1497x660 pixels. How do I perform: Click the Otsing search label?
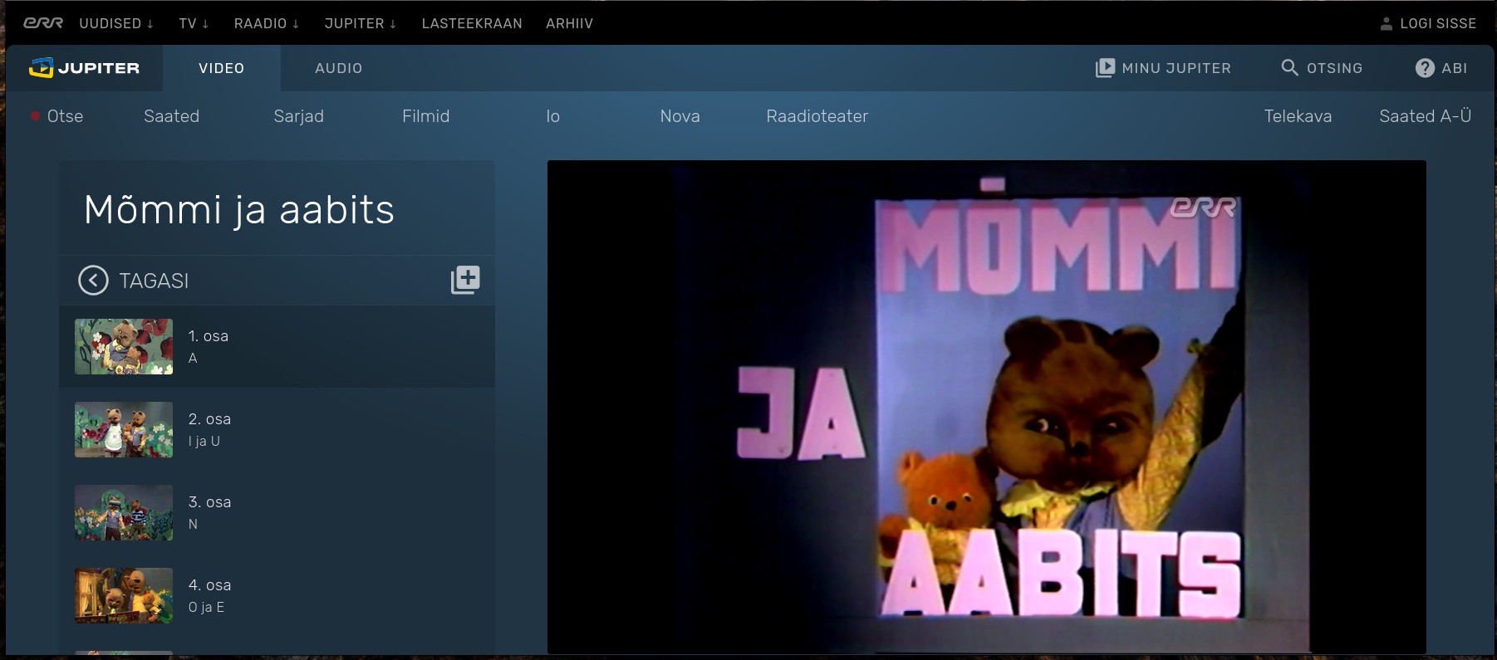1335,68
